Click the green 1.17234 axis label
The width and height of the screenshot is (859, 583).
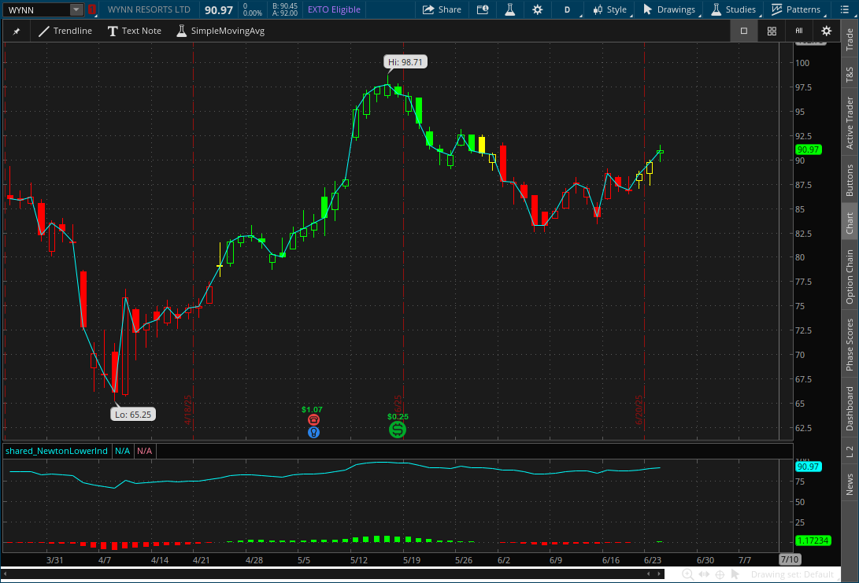pyautogui.click(x=813, y=541)
